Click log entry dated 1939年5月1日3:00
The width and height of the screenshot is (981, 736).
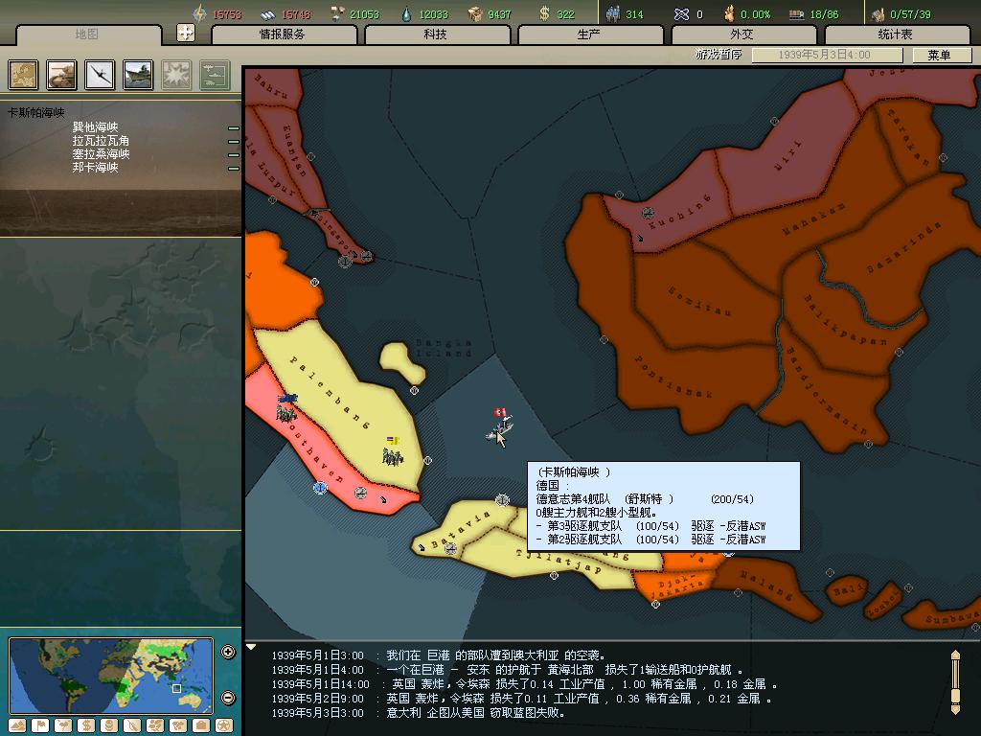click(439, 655)
